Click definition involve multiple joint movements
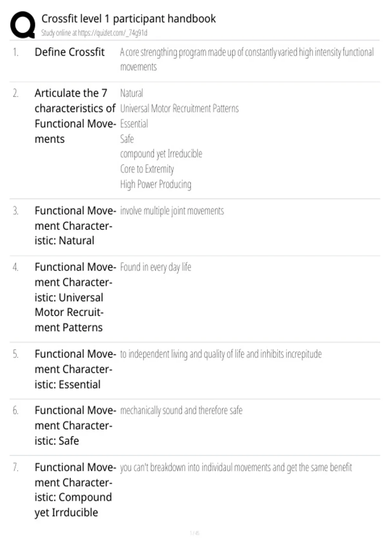 click(172, 211)
